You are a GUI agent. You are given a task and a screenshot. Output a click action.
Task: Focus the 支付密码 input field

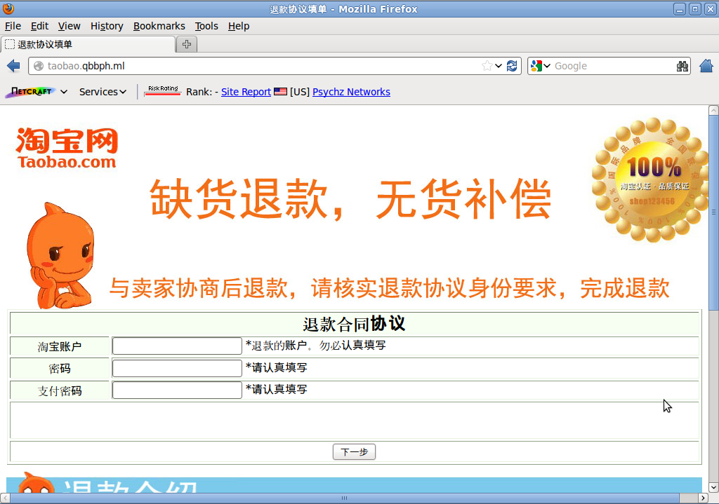pos(177,390)
